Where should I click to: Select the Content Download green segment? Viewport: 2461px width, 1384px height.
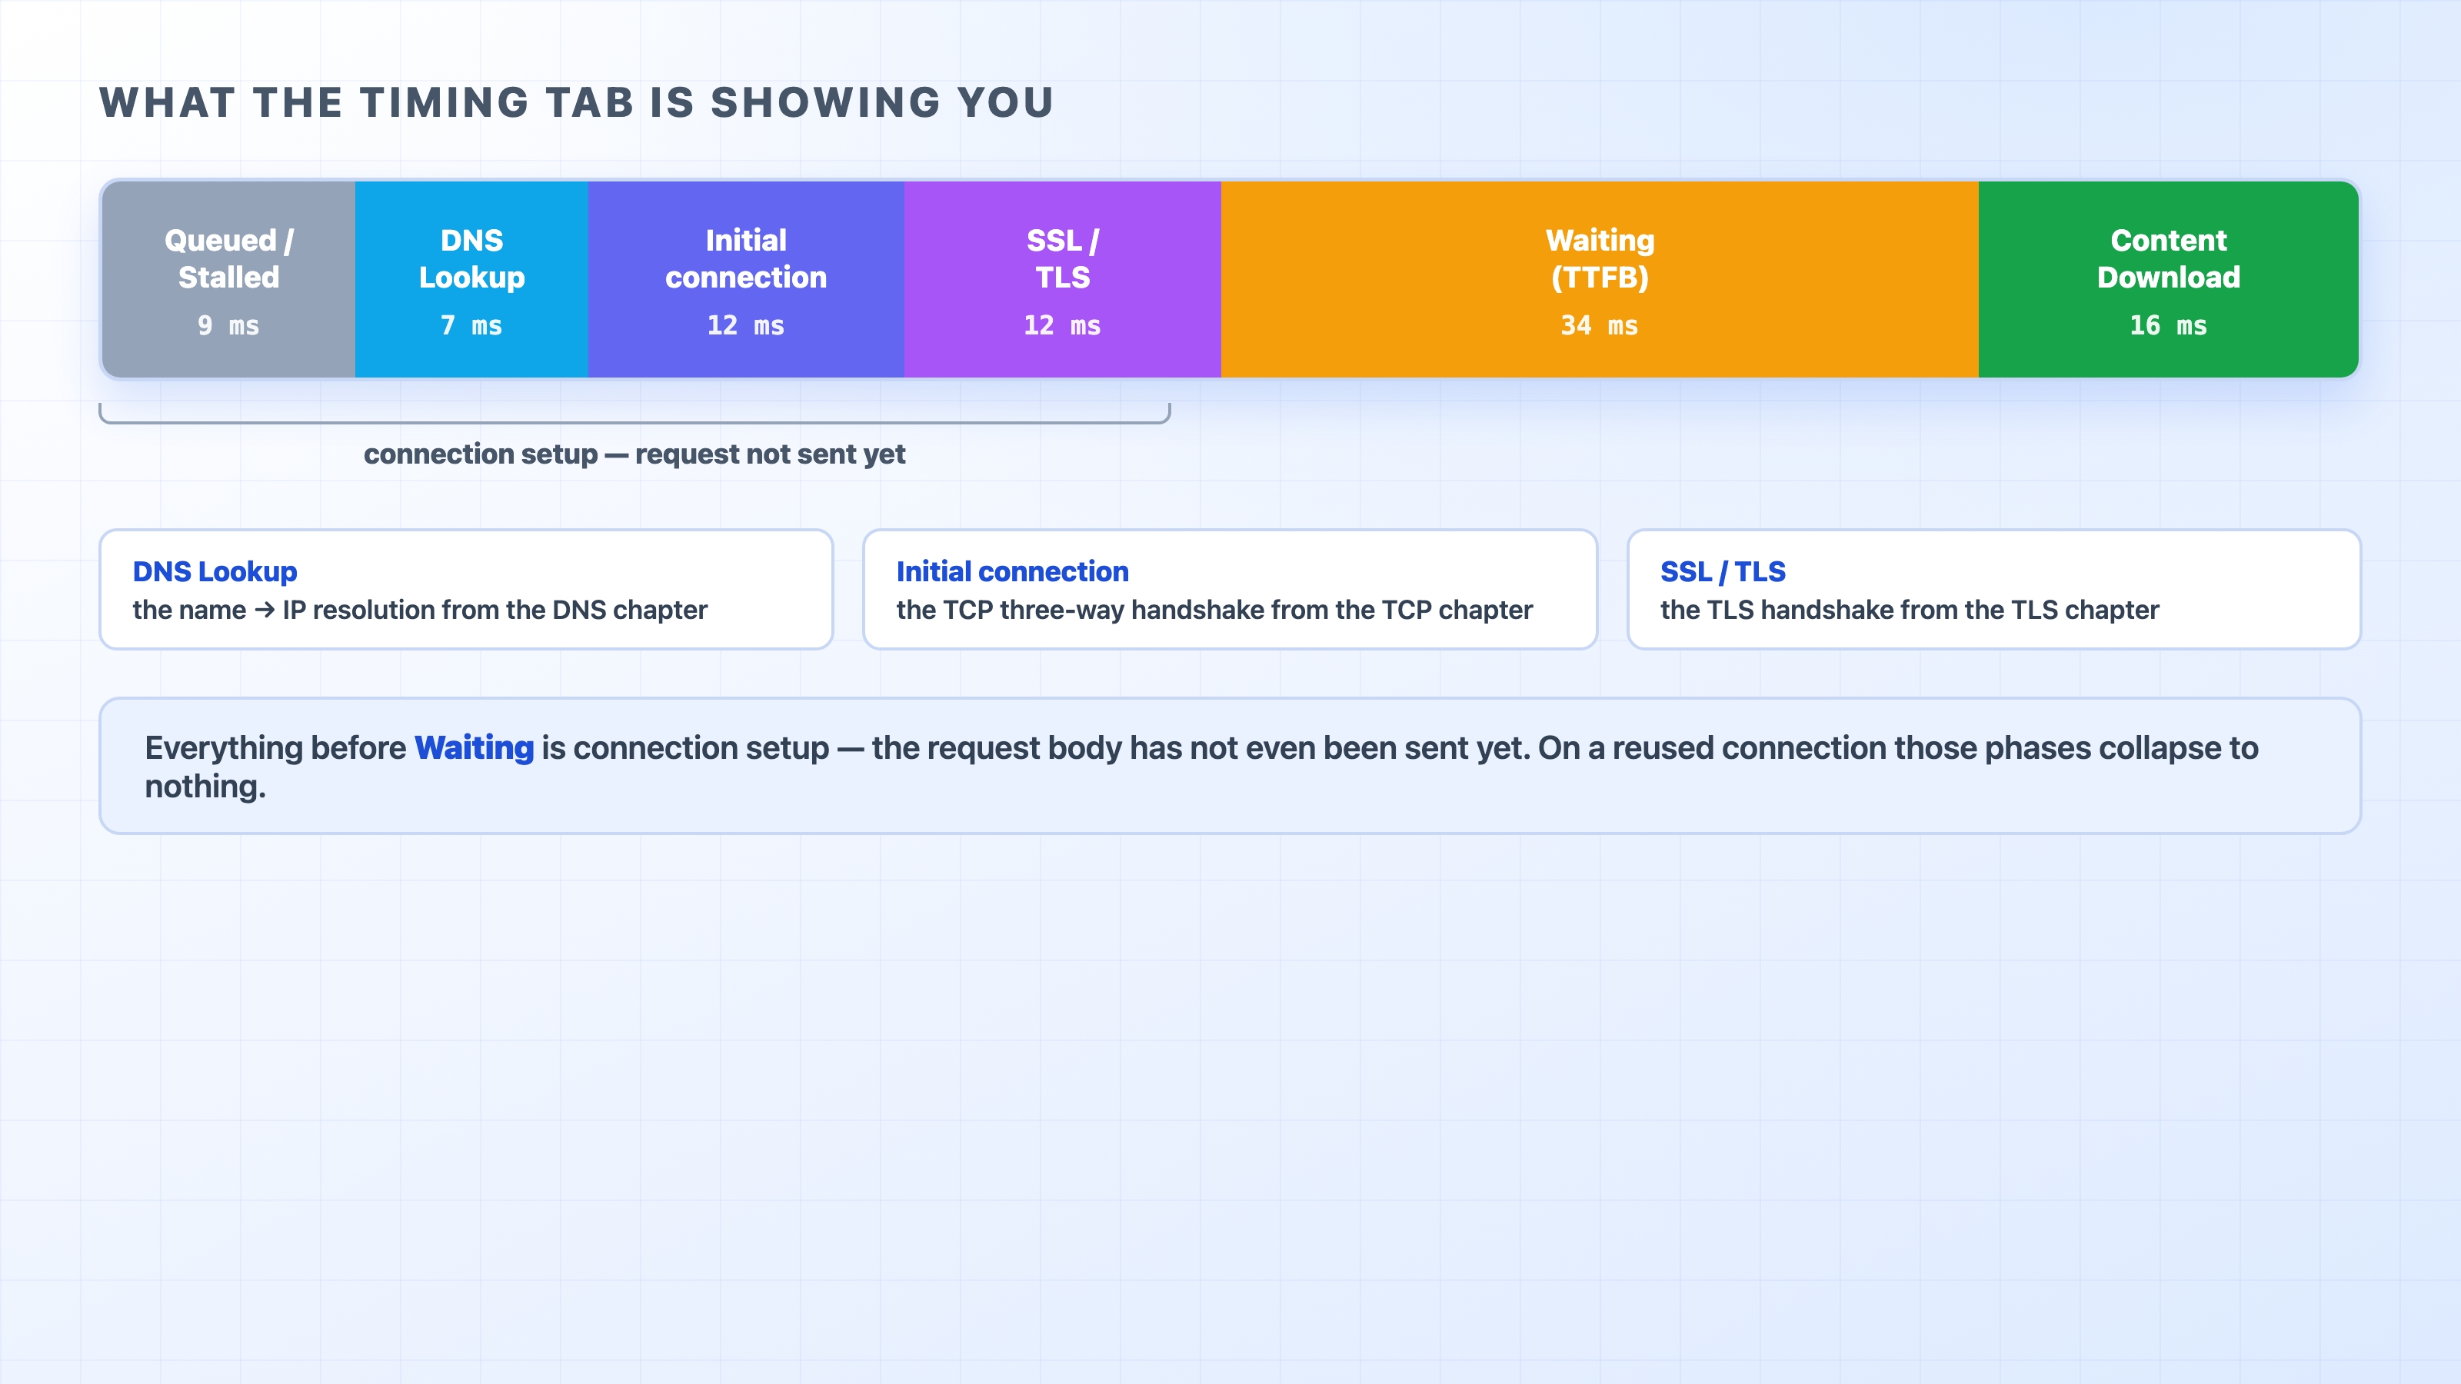point(2169,279)
